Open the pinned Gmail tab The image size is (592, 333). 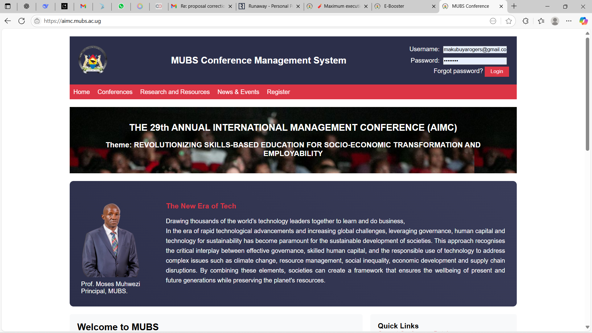[83, 6]
